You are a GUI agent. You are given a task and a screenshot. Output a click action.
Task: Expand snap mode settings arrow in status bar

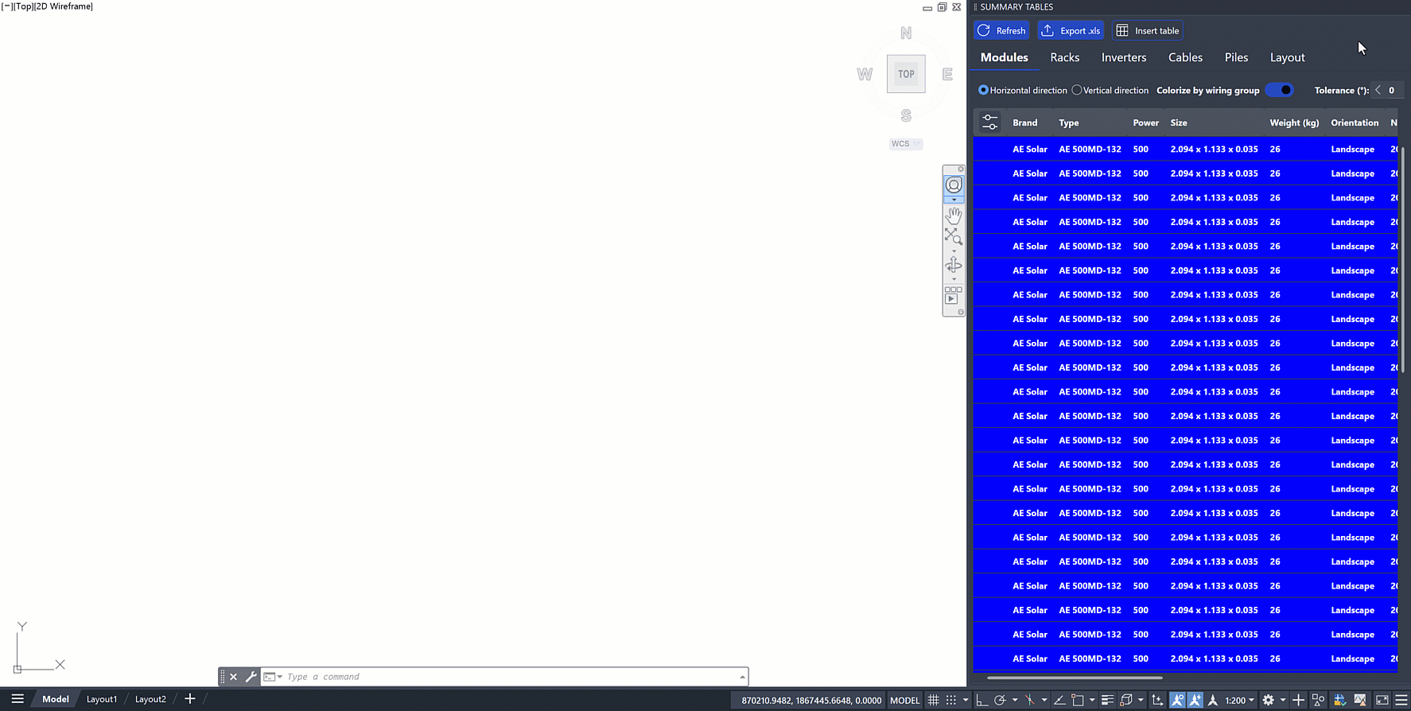pos(966,700)
